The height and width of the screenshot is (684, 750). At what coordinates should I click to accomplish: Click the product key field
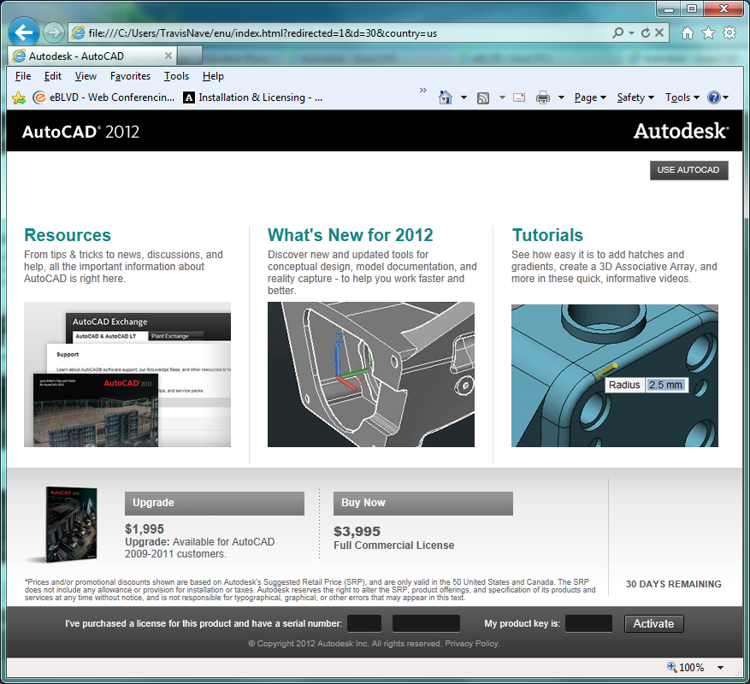[x=589, y=624]
